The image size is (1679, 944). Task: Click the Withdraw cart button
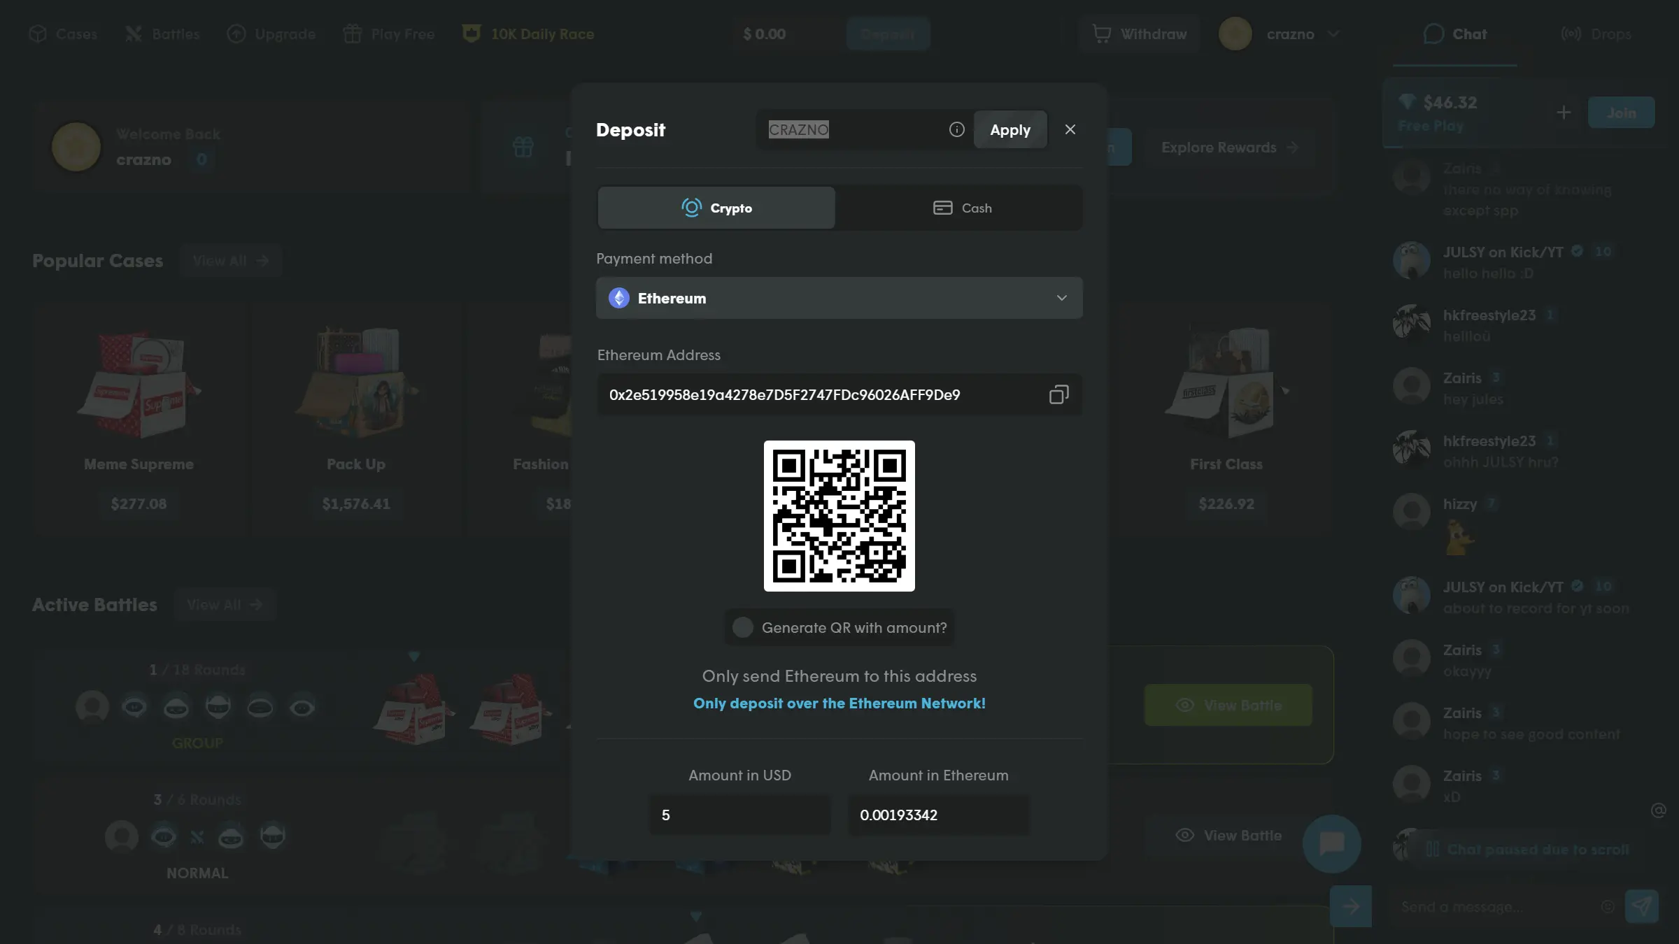[1140, 34]
